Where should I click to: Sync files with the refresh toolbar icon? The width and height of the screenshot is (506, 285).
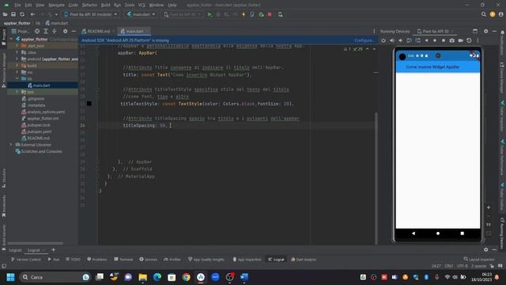(x=22, y=14)
